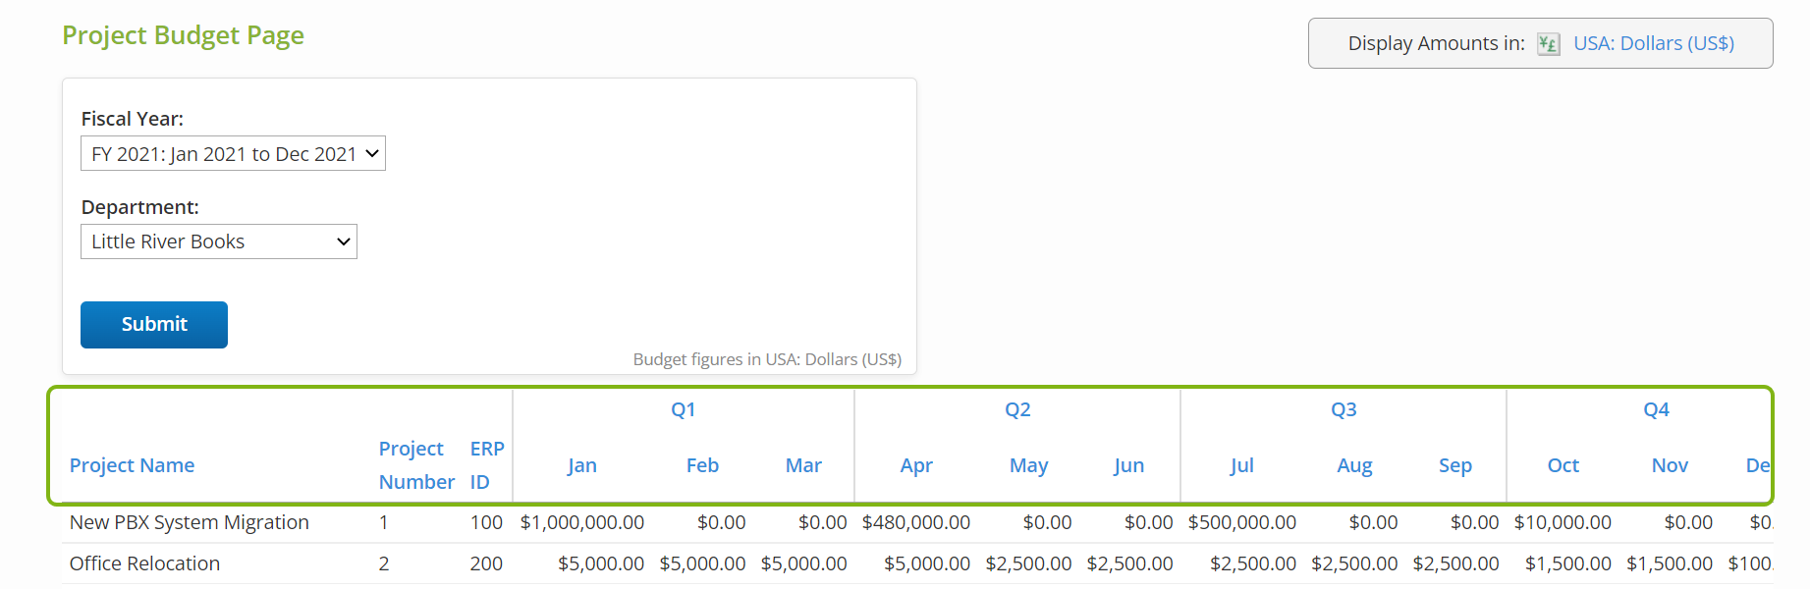The width and height of the screenshot is (1810, 589).
Task: Open the USA: Dollars (US$) currency link
Action: pyautogui.click(x=1654, y=44)
